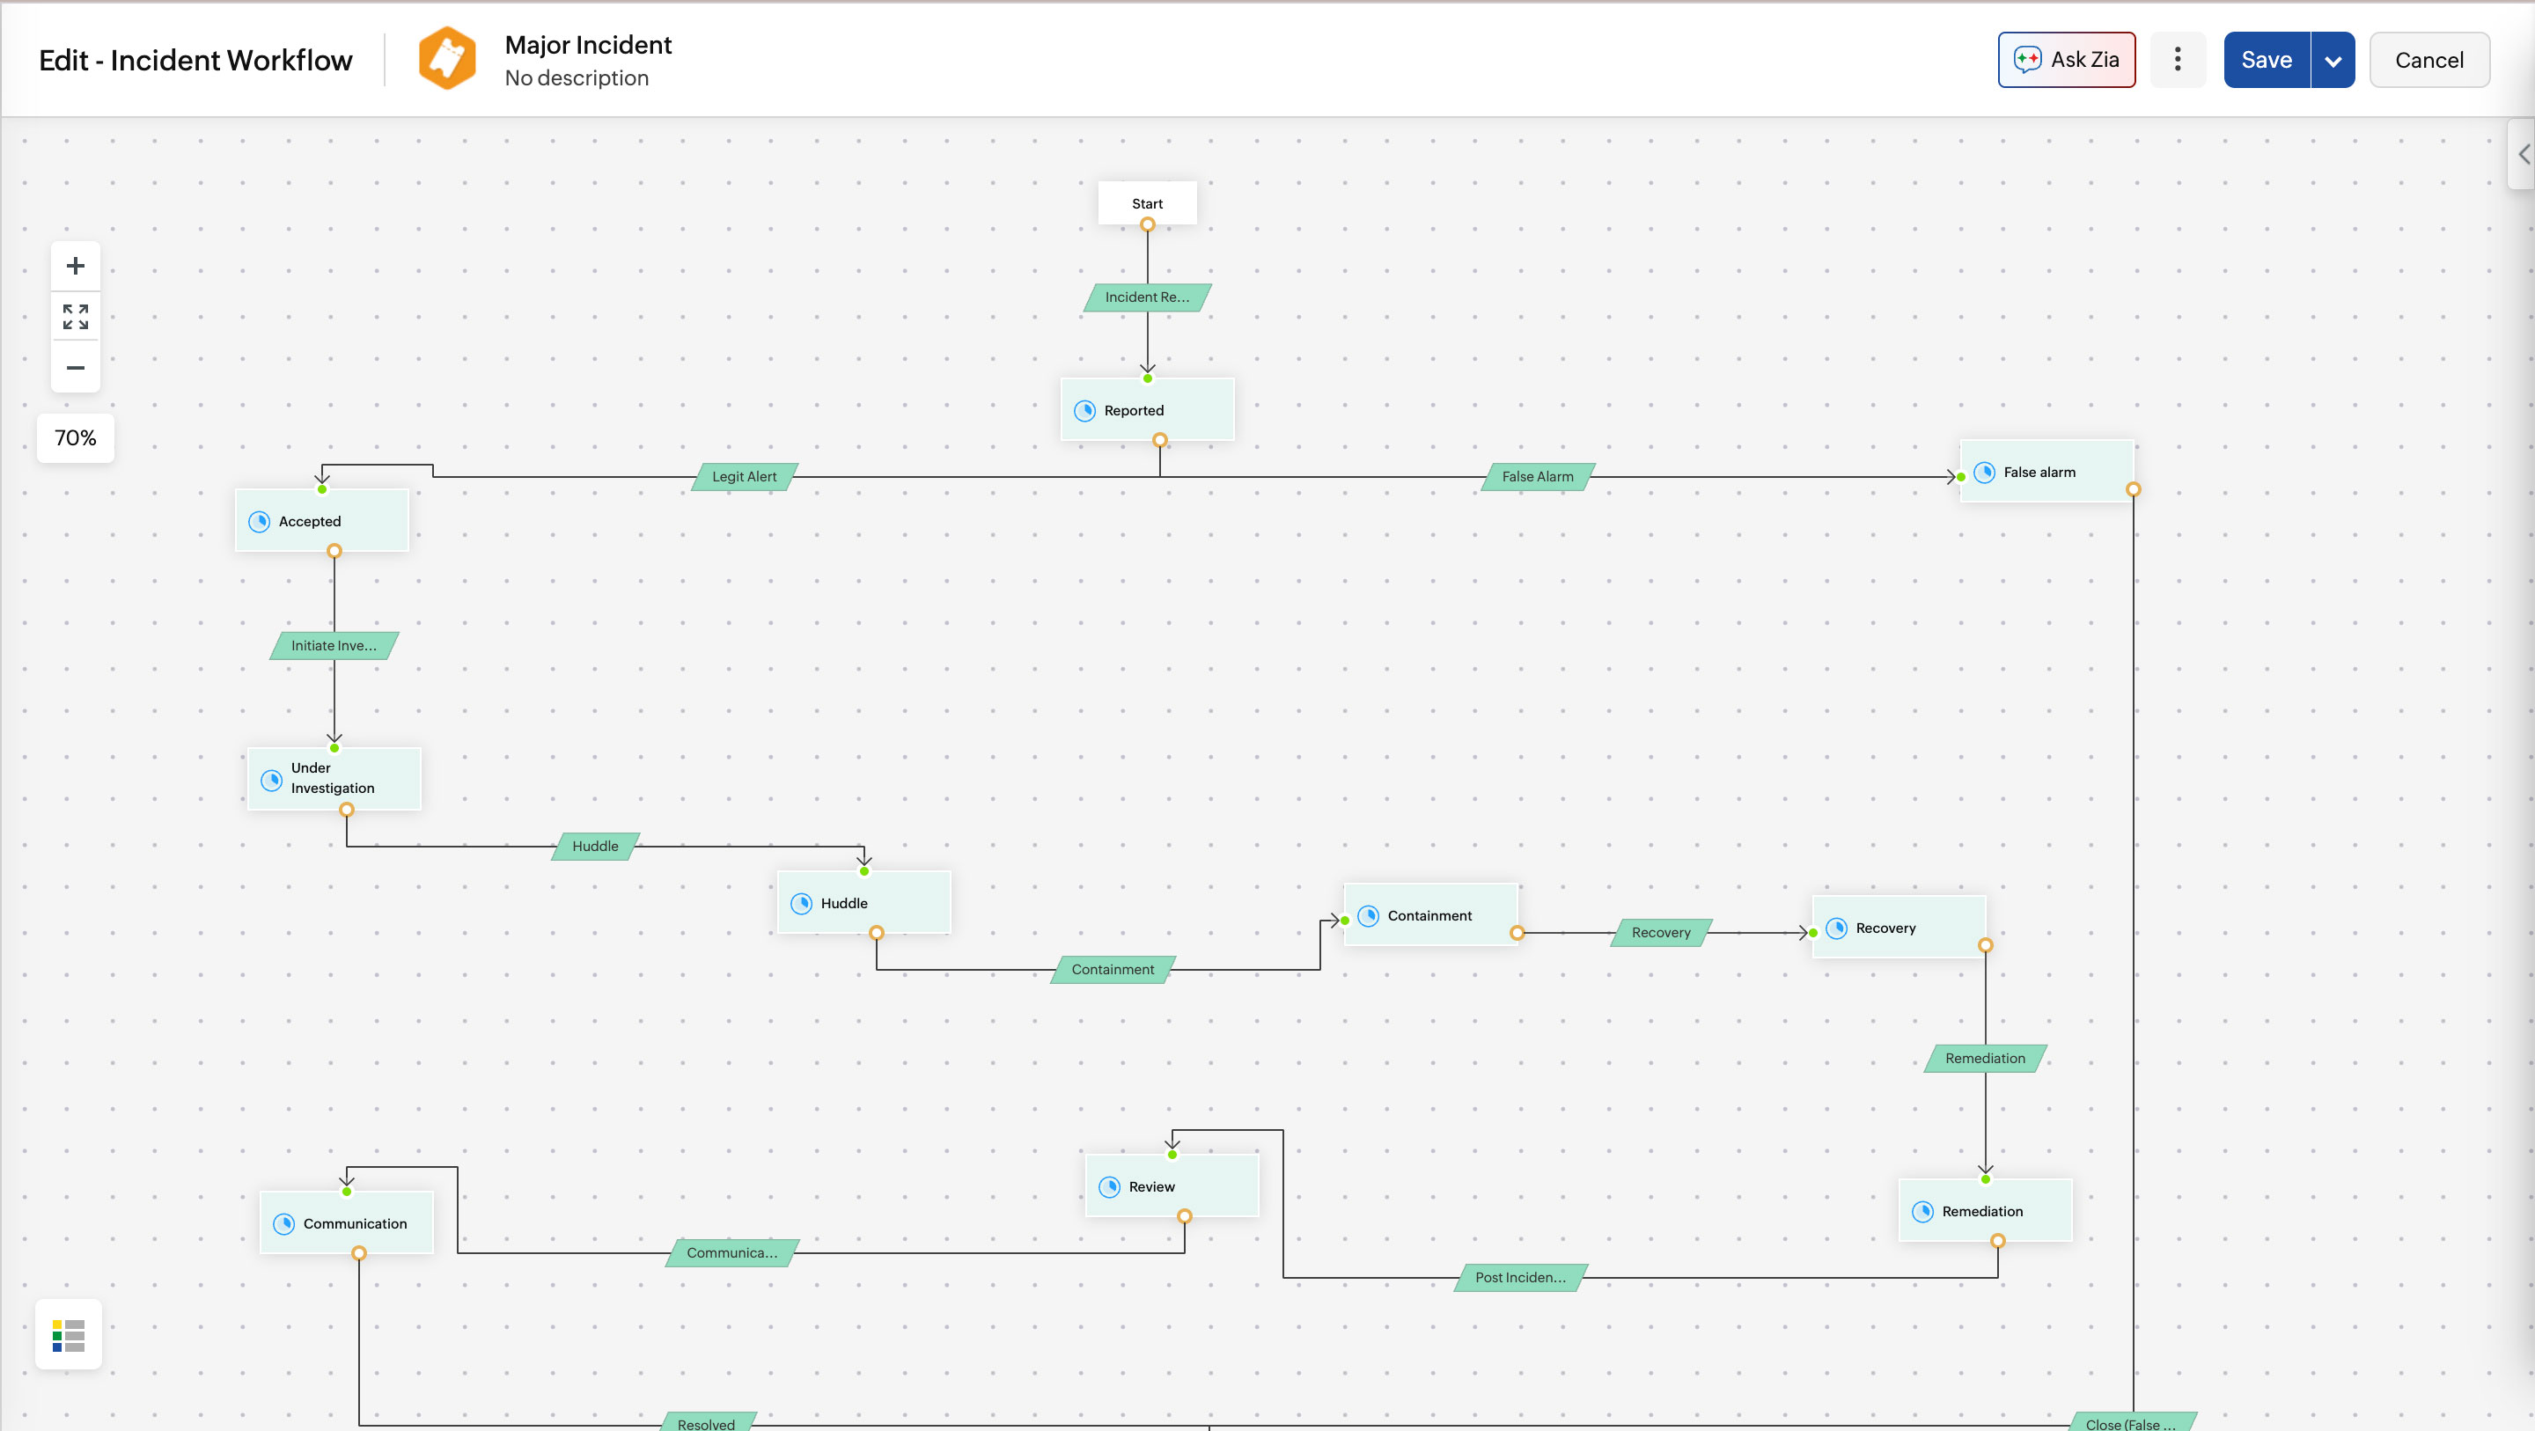This screenshot has height=1431, width=2535.
Task: Click the Recovery node output connector
Action: tap(1986, 945)
